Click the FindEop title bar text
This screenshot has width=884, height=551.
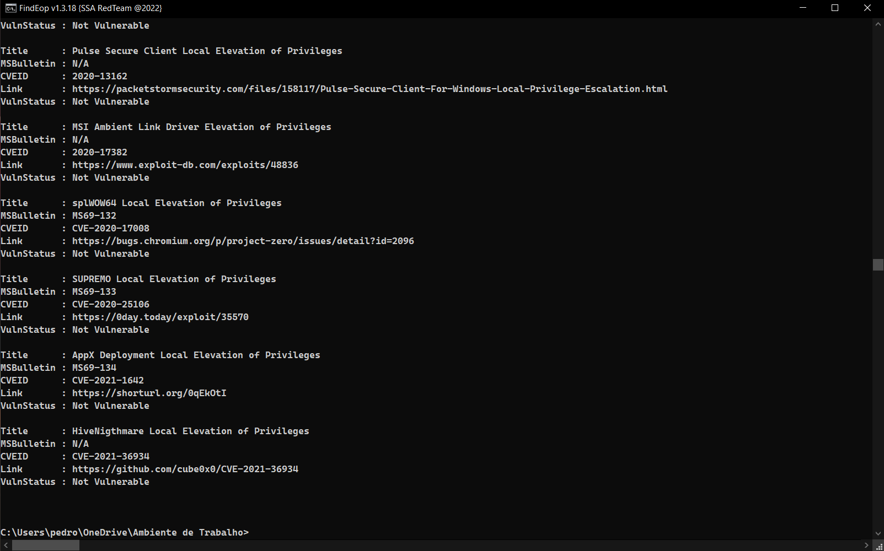(91, 8)
